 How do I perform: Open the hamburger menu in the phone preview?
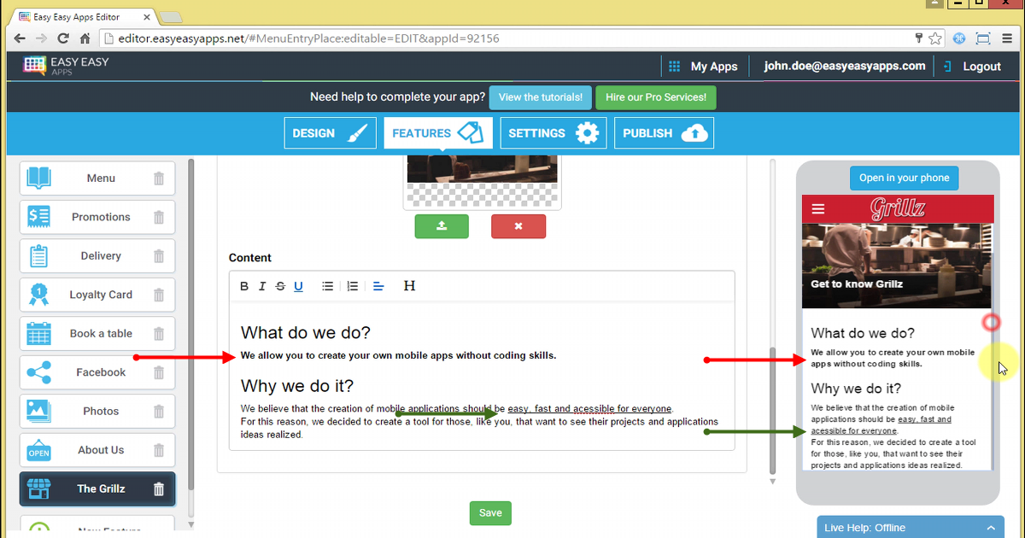click(x=817, y=208)
